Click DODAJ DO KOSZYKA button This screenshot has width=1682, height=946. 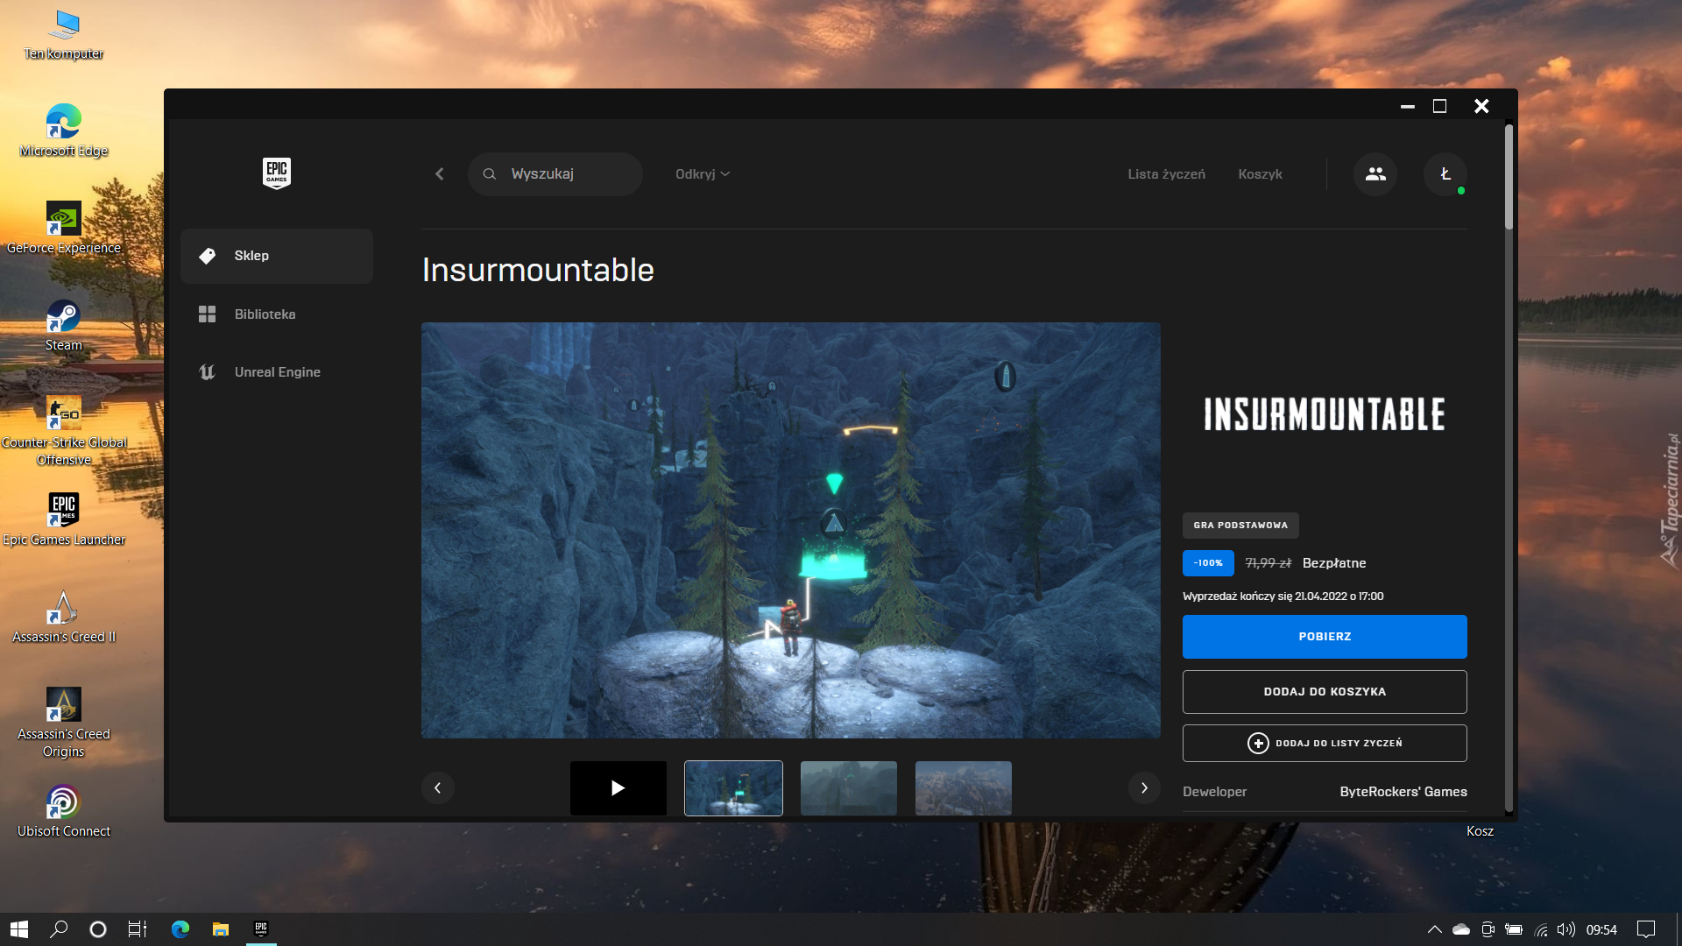[1324, 691]
